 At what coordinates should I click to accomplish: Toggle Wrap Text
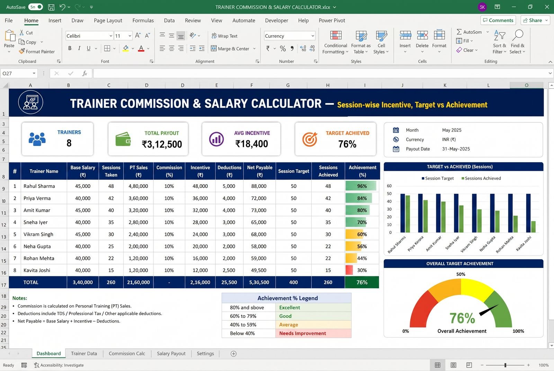224,36
